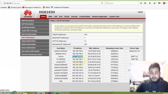
Task: Click the browser reload icon
Action: pos(102,3)
